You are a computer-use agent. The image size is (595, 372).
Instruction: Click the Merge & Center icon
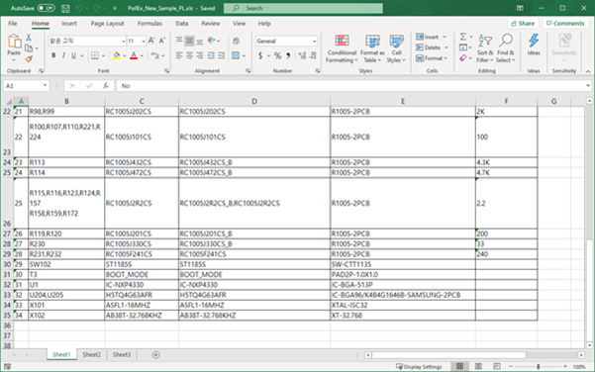click(x=236, y=55)
